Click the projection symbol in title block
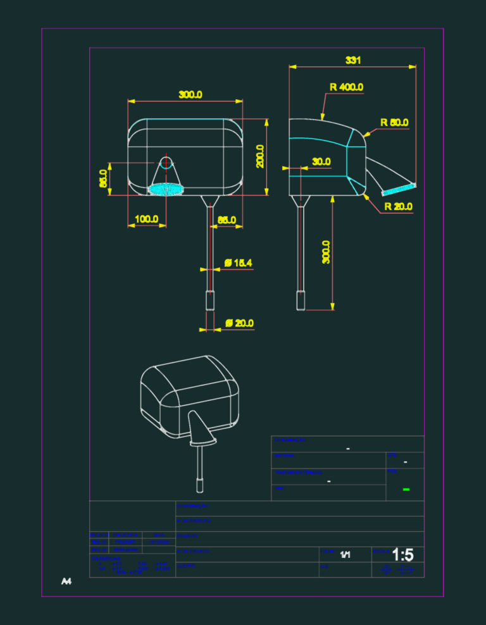Image resolution: width=486 pixels, height=625 pixels. click(x=397, y=570)
